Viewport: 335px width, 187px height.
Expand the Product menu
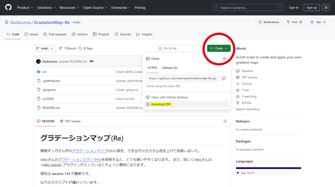(x=25, y=7)
